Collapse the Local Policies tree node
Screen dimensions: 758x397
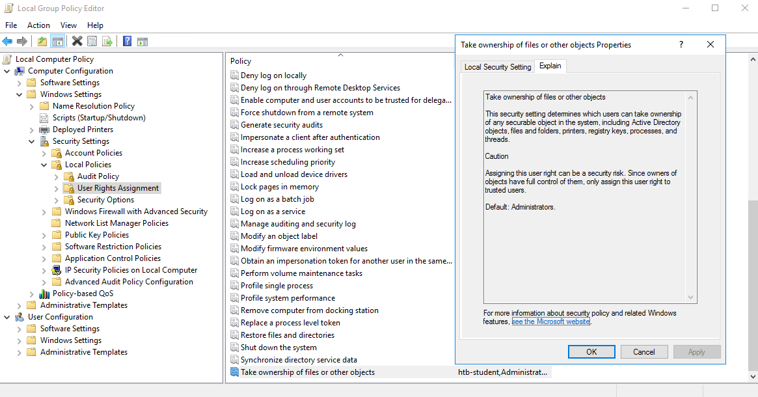click(x=44, y=165)
